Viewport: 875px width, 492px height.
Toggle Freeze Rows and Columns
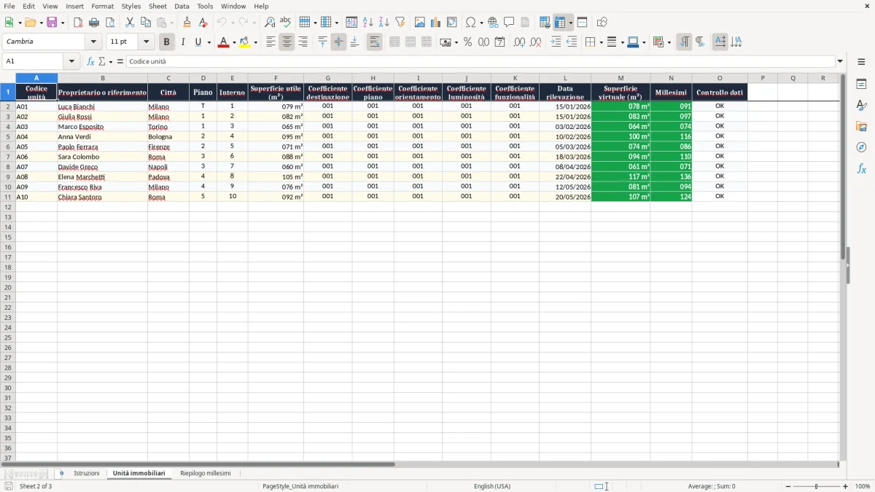[560, 23]
